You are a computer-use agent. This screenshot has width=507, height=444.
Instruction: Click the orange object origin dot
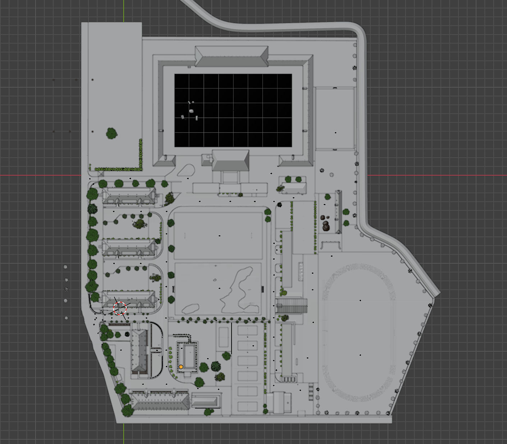point(181,367)
